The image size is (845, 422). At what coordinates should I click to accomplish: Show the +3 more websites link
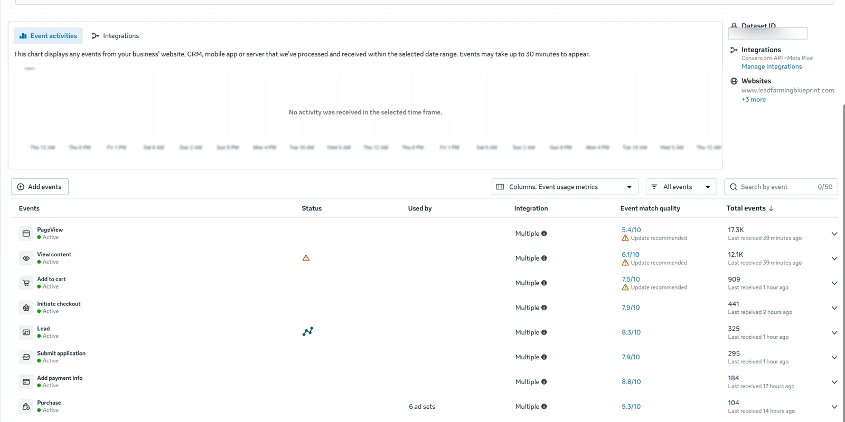(x=754, y=99)
